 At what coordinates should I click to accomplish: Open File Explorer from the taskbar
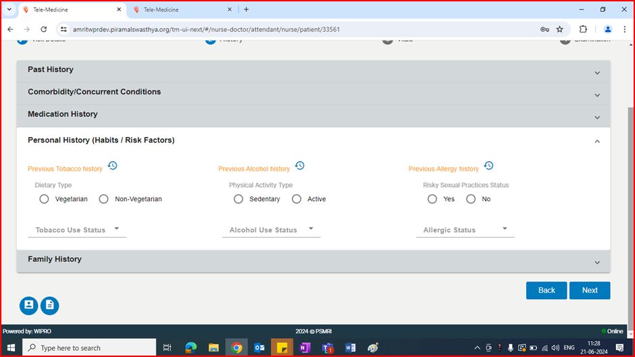213,348
